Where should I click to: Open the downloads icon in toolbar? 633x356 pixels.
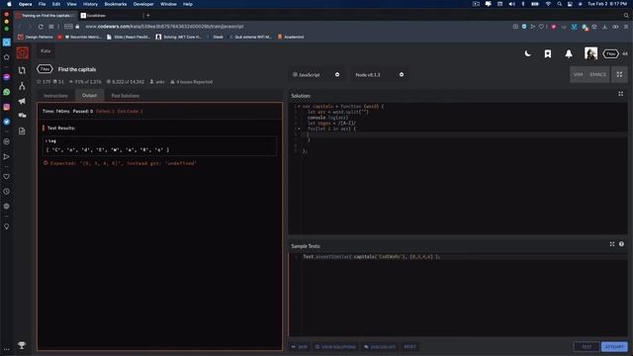click(604, 27)
